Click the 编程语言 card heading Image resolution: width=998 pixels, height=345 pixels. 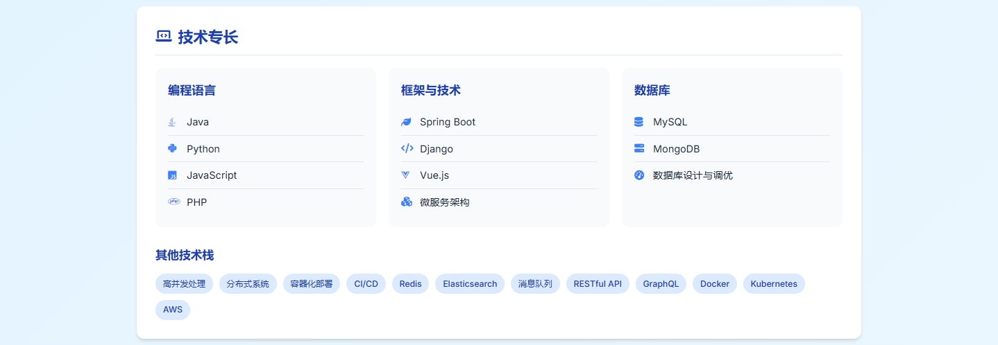pyautogui.click(x=192, y=90)
